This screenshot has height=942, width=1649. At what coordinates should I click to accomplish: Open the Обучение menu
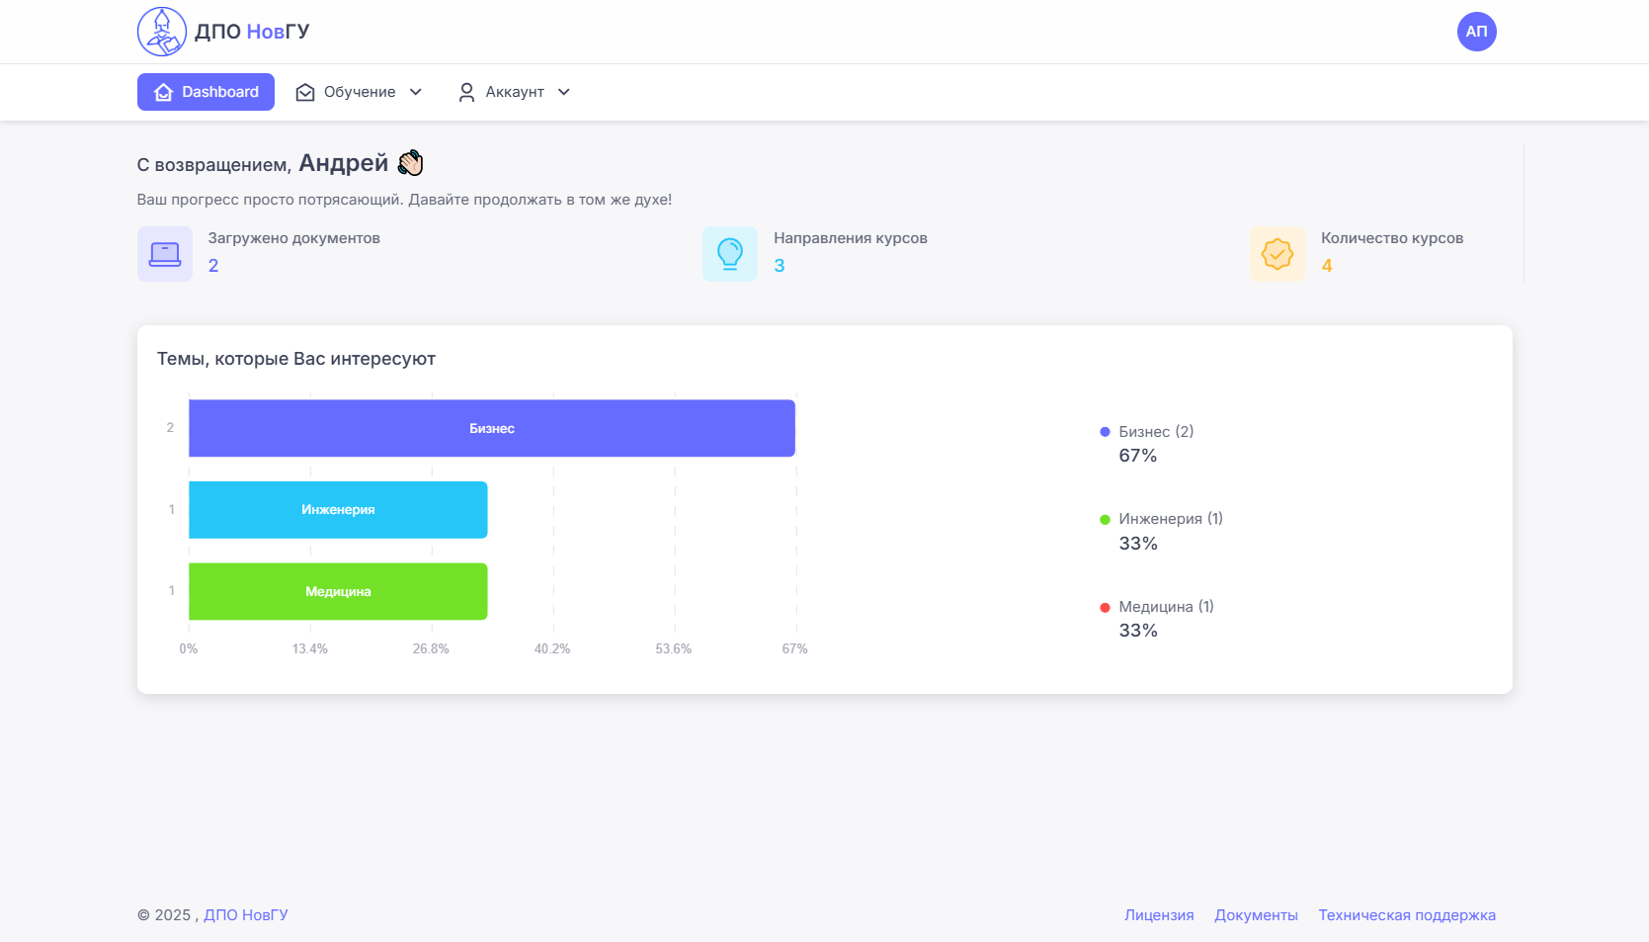360,92
